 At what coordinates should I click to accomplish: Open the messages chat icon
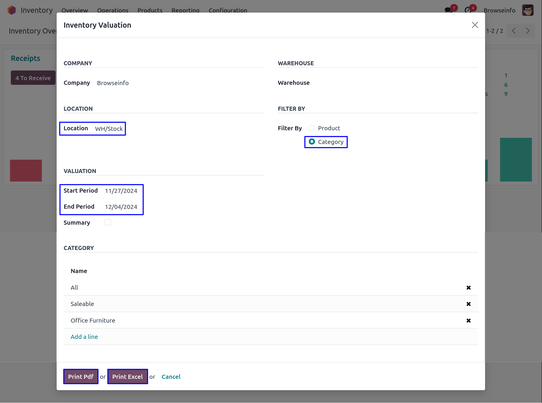coord(448,10)
